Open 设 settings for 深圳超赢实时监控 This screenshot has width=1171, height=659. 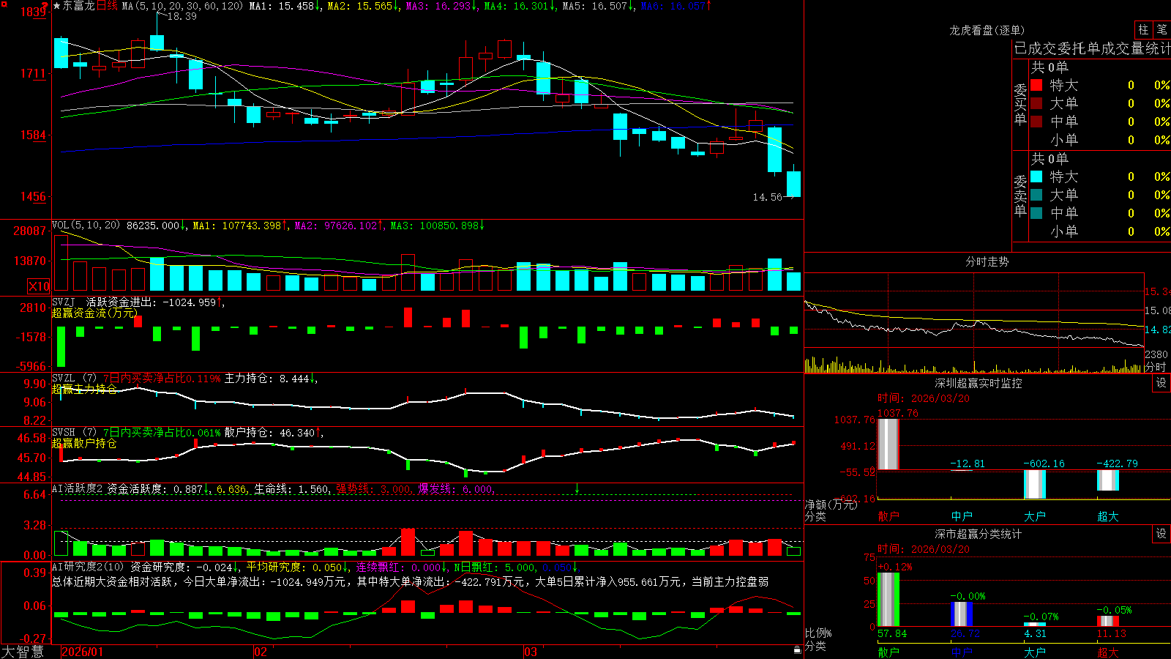pos(1161,383)
